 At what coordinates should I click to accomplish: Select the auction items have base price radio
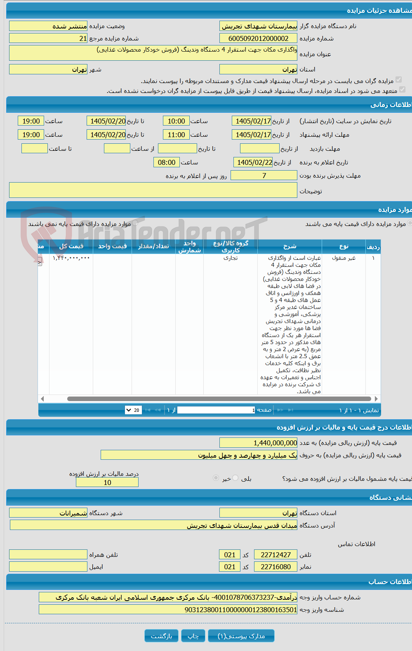coord(410,223)
